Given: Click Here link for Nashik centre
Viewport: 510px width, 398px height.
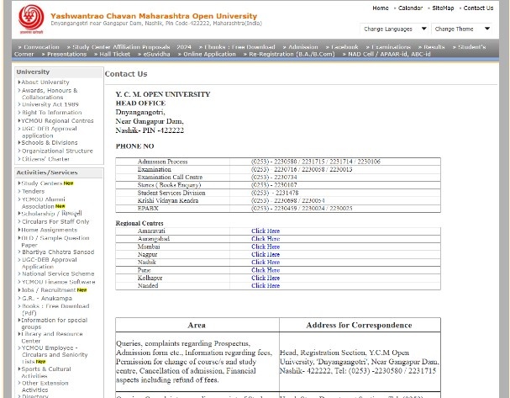Looking at the screenshot, I should (266, 263).
